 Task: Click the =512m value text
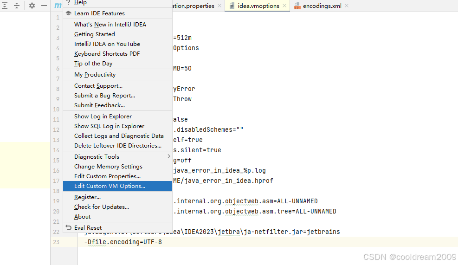point(182,38)
